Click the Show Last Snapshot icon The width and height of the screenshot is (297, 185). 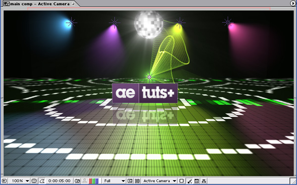pyautogui.click(x=85, y=181)
